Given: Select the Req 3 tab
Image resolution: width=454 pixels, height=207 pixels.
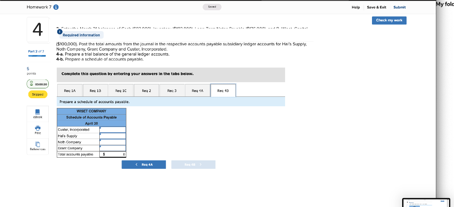Looking at the screenshot, I should coord(172,91).
